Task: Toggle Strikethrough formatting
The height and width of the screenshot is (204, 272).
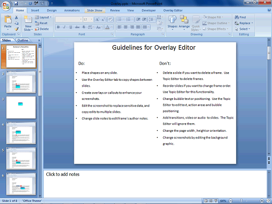Action: tap(77, 27)
